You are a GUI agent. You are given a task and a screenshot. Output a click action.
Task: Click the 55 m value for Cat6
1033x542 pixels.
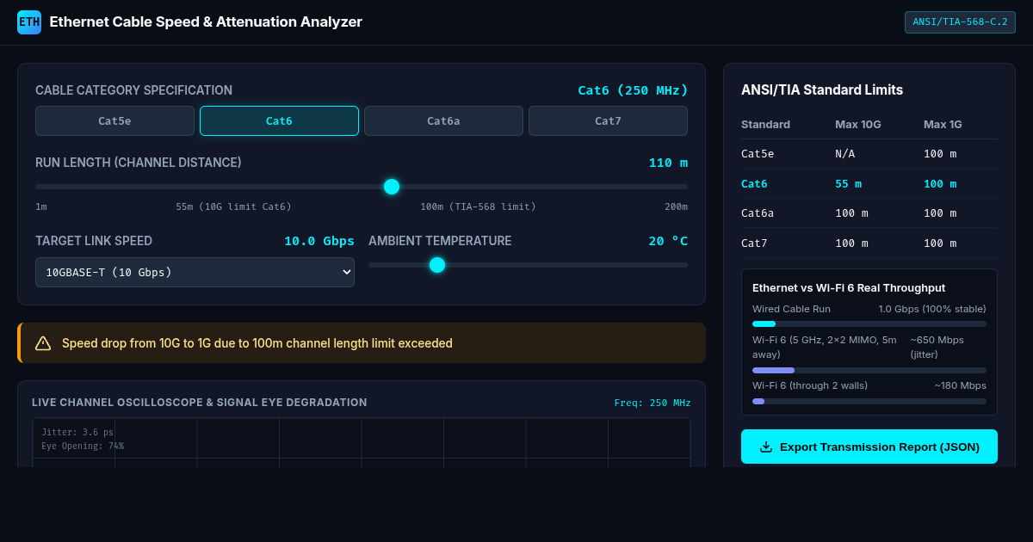[x=848, y=184]
